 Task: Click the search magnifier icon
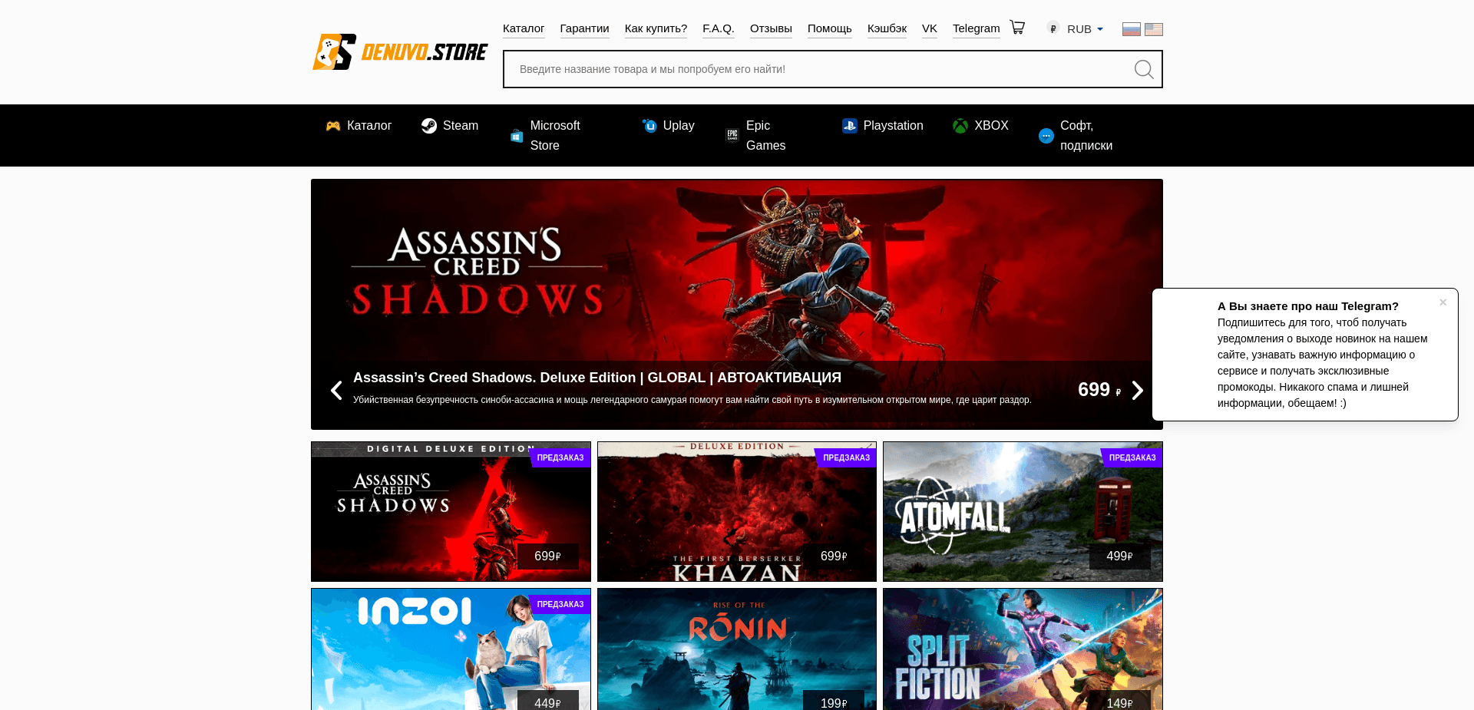1143,69
